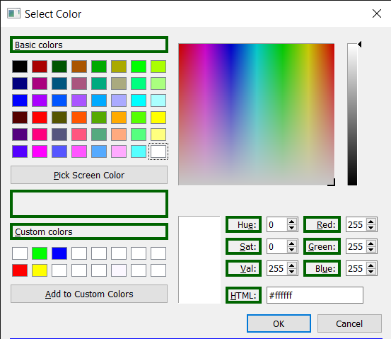The height and width of the screenshot is (339, 391).
Task: Click inside the HTML color code field
Action: [x=315, y=295]
